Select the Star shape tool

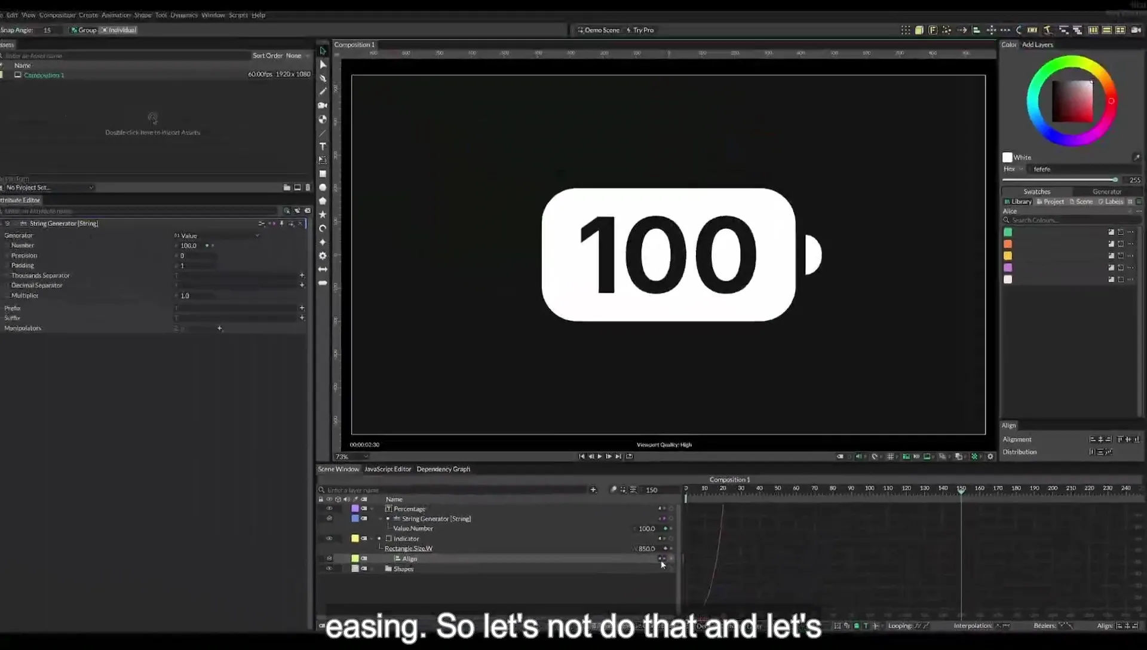pos(323,214)
